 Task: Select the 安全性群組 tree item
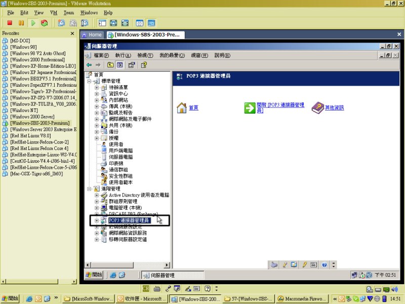pos(120,176)
